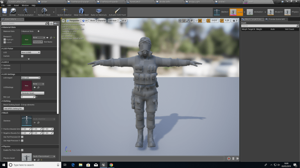Image resolution: width=300 pixels, height=168 pixels.
Task: Click the Preview Animation toolbar icon
Action: coord(25,12)
